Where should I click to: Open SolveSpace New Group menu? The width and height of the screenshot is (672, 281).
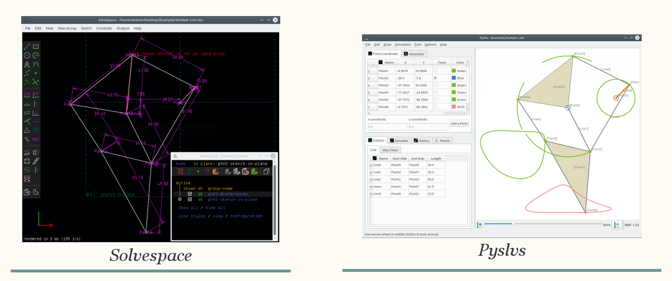pos(67,28)
